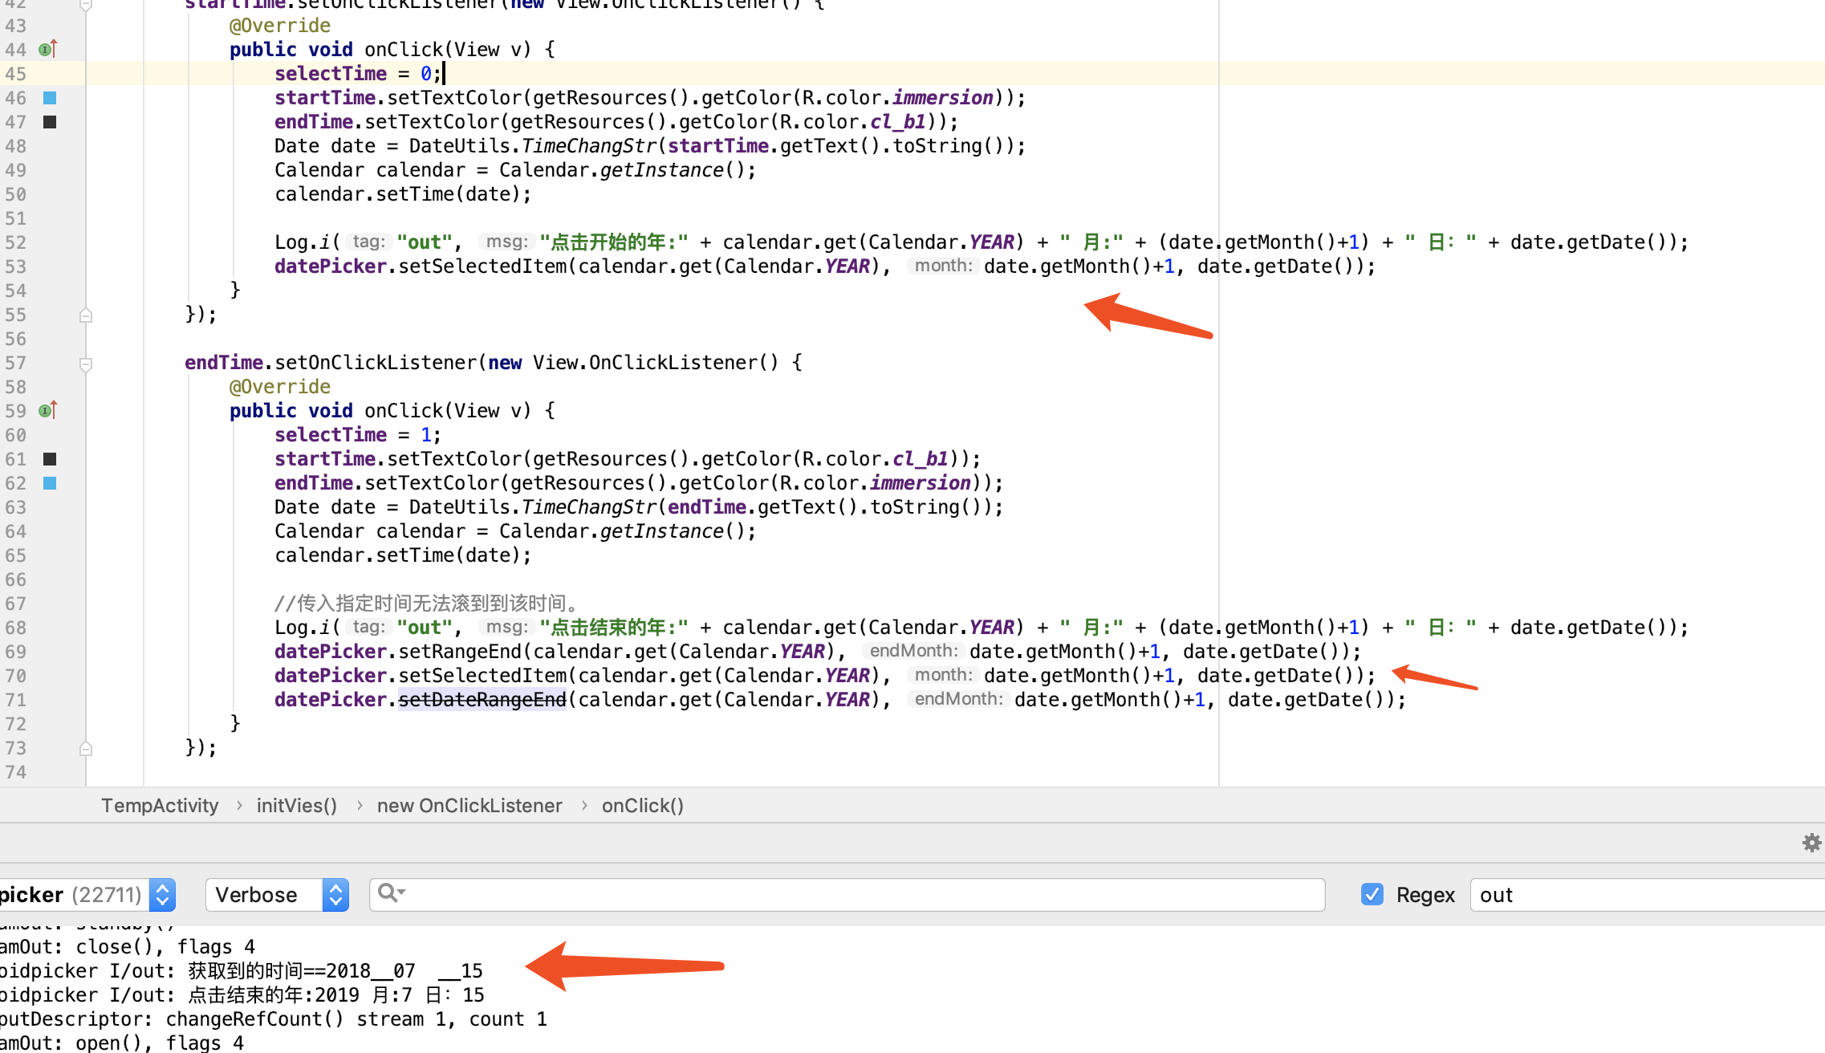1825x1053 pixels.
Task: Open the Verbose log level dropdown
Action: (277, 895)
